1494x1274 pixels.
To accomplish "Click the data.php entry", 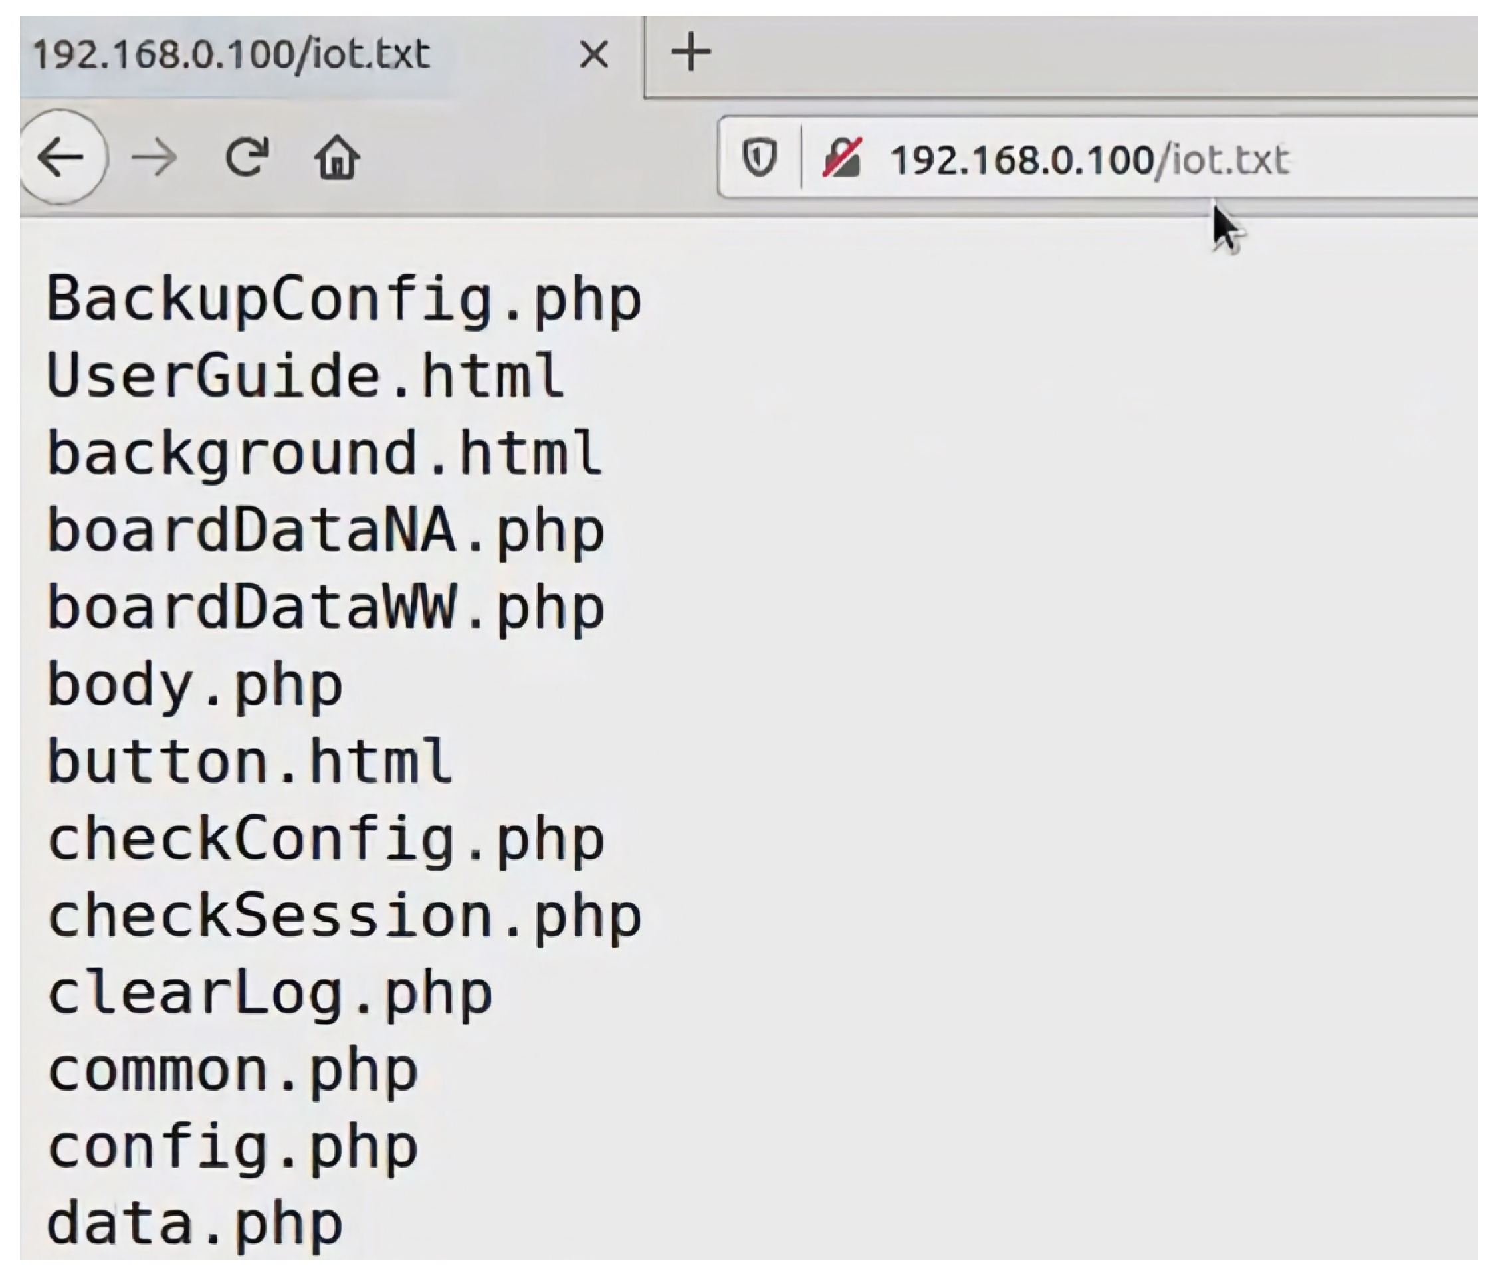I will click(x=195, y=1224).
